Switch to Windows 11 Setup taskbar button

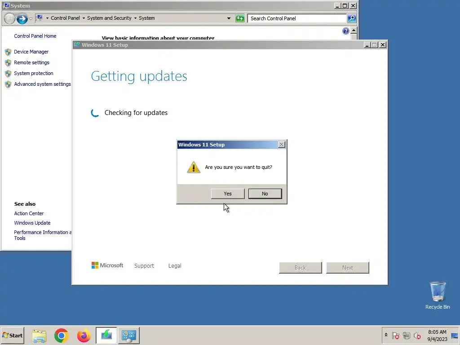pos(106,335)
